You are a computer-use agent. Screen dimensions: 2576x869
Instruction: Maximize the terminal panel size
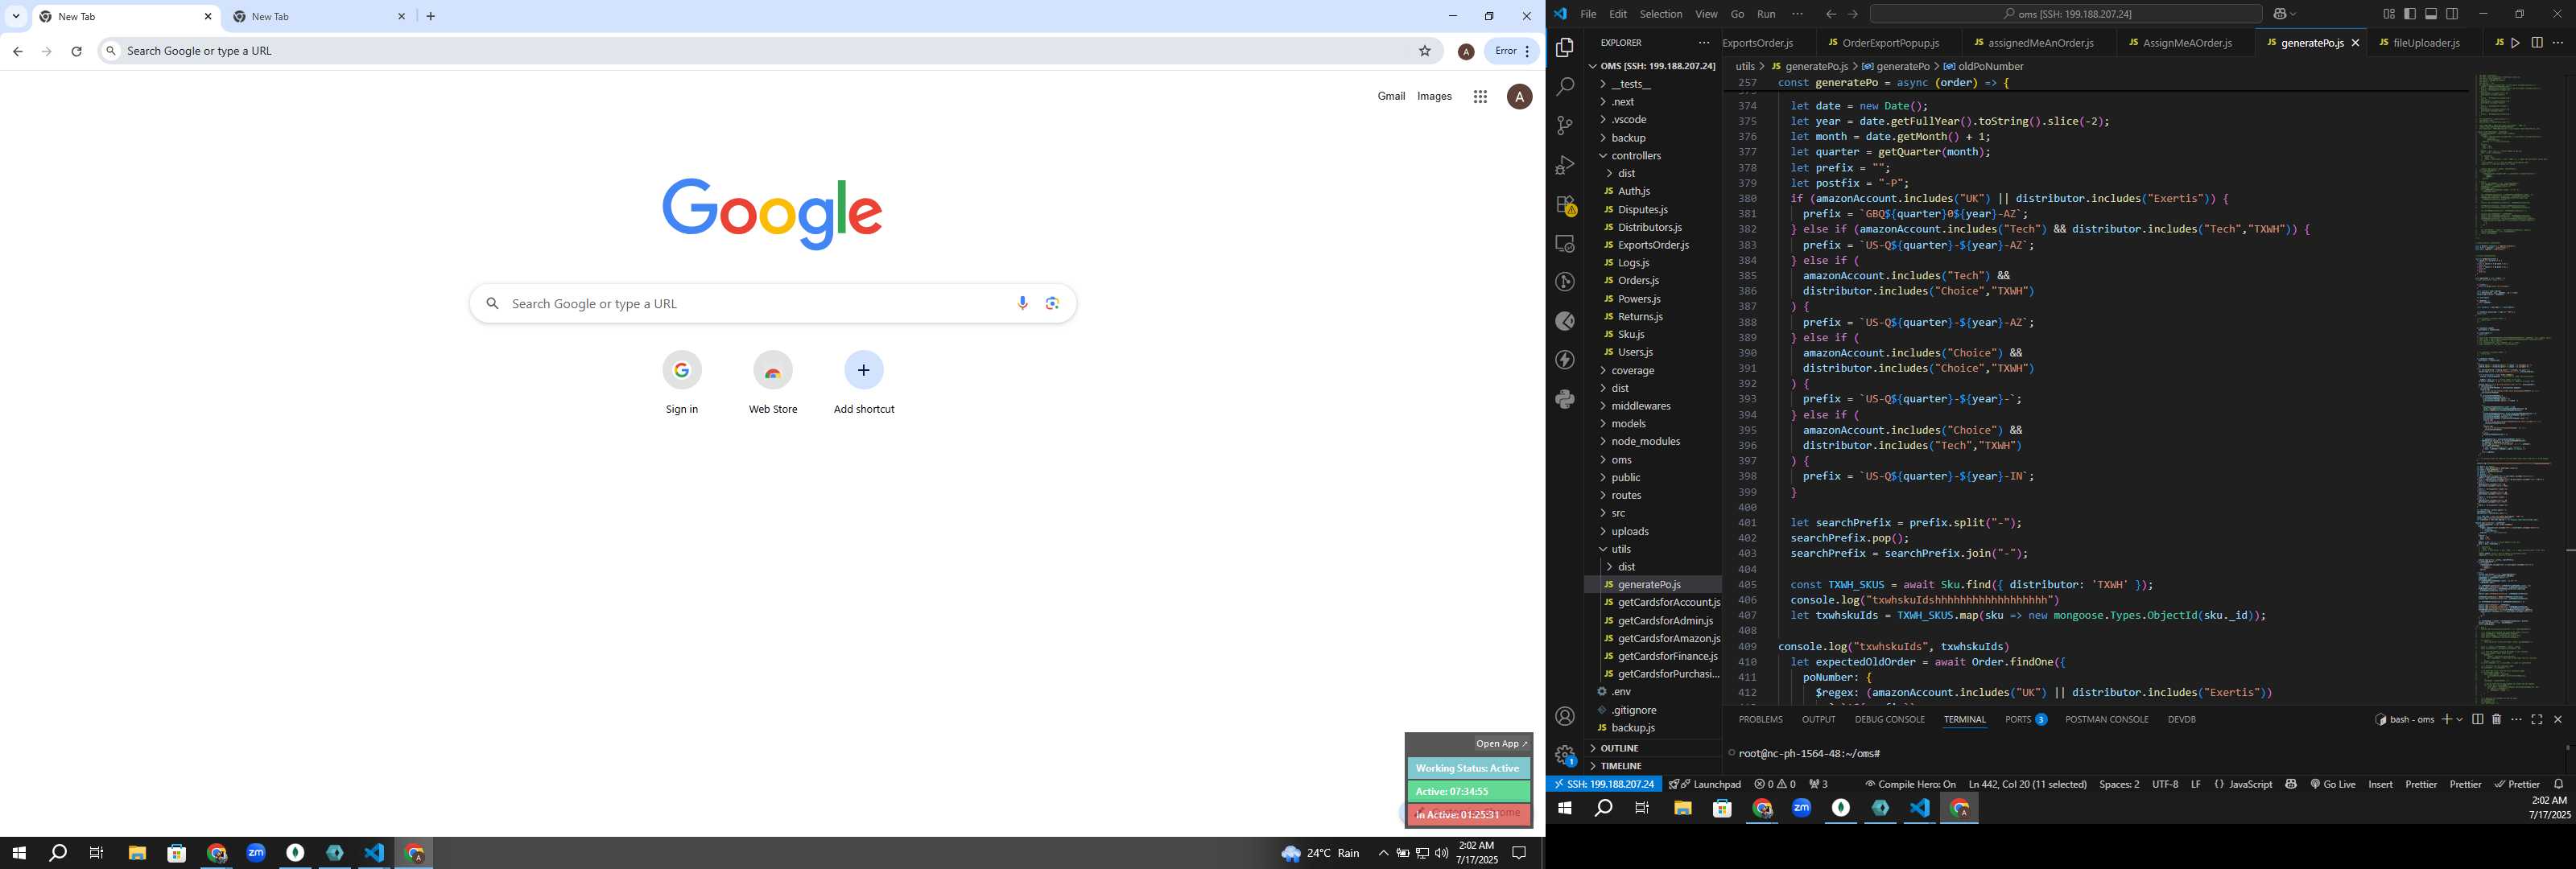[2537, 719]
